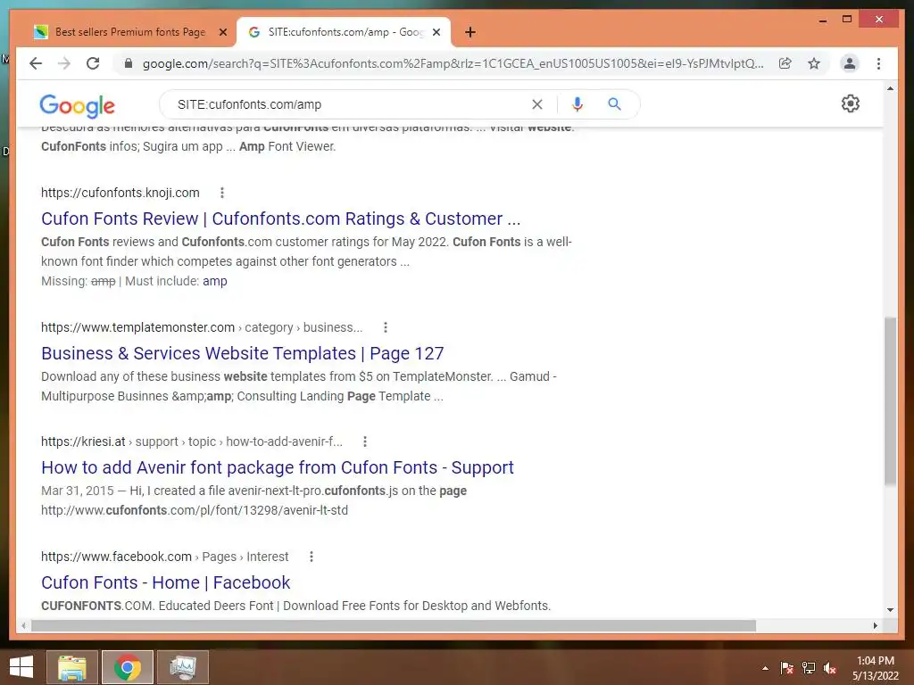The width and height of the screenshot is (914, 685).
Task: Open Chrome's three-dot customize menu
Action: pos(878,63)
